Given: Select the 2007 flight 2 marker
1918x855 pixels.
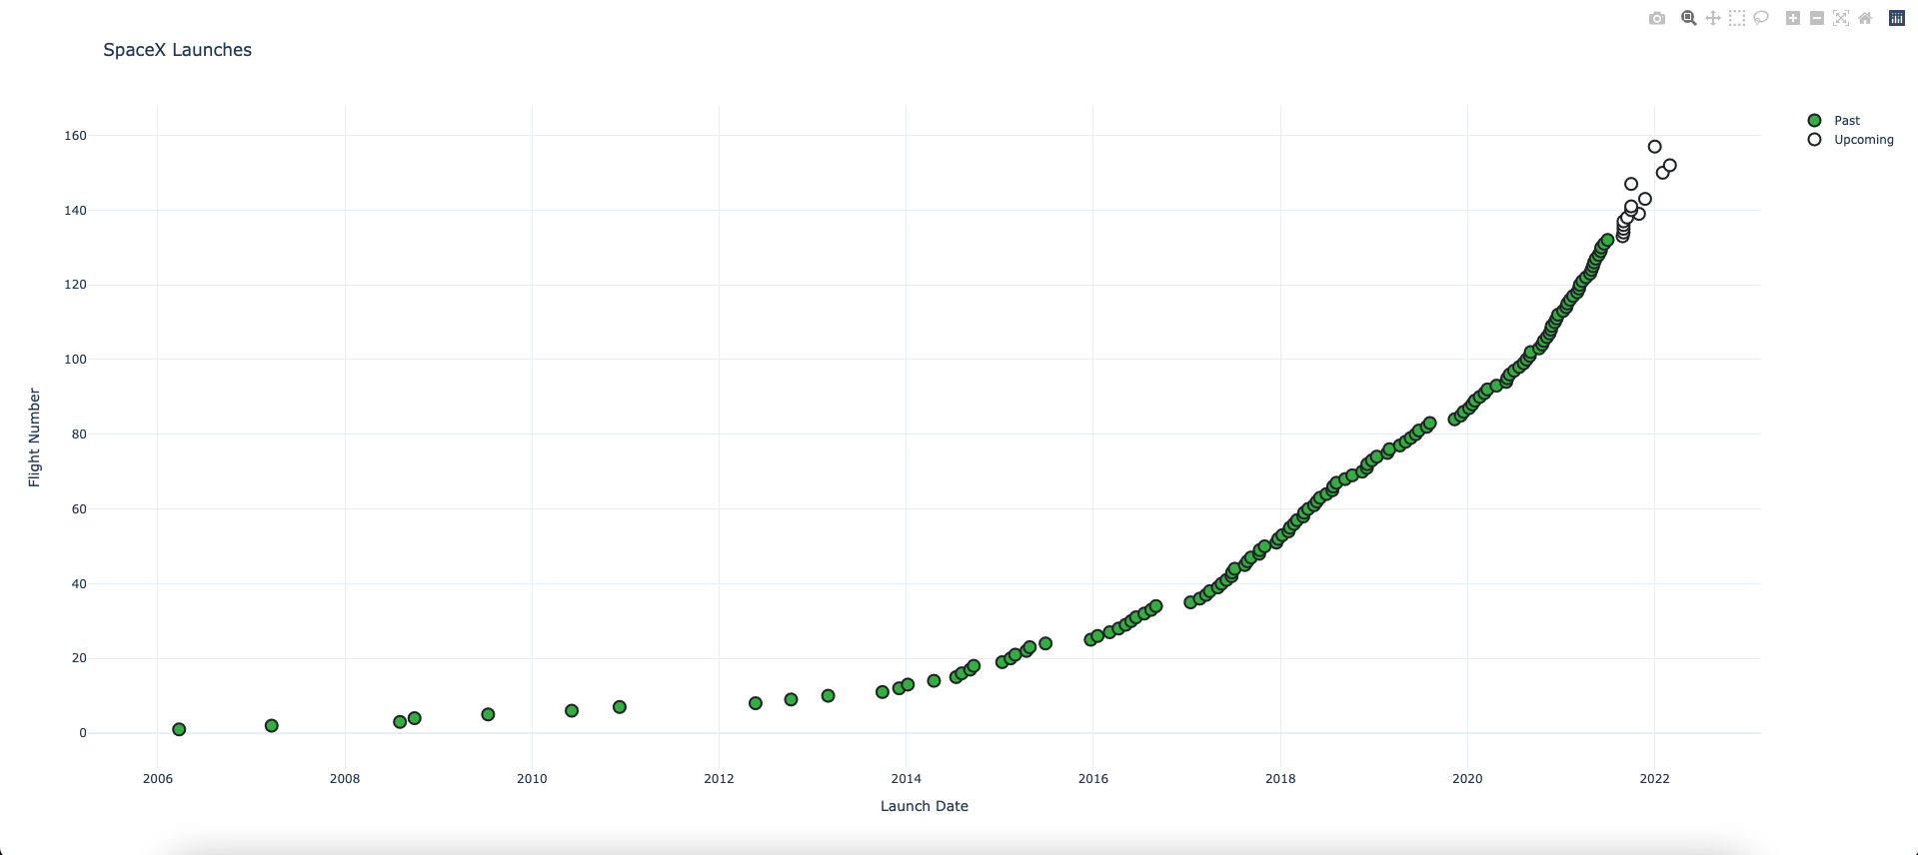Looking at the screenshot, I should [271, 725].
